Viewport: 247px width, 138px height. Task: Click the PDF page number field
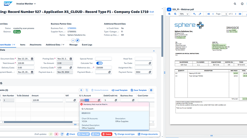coord(224,14)
